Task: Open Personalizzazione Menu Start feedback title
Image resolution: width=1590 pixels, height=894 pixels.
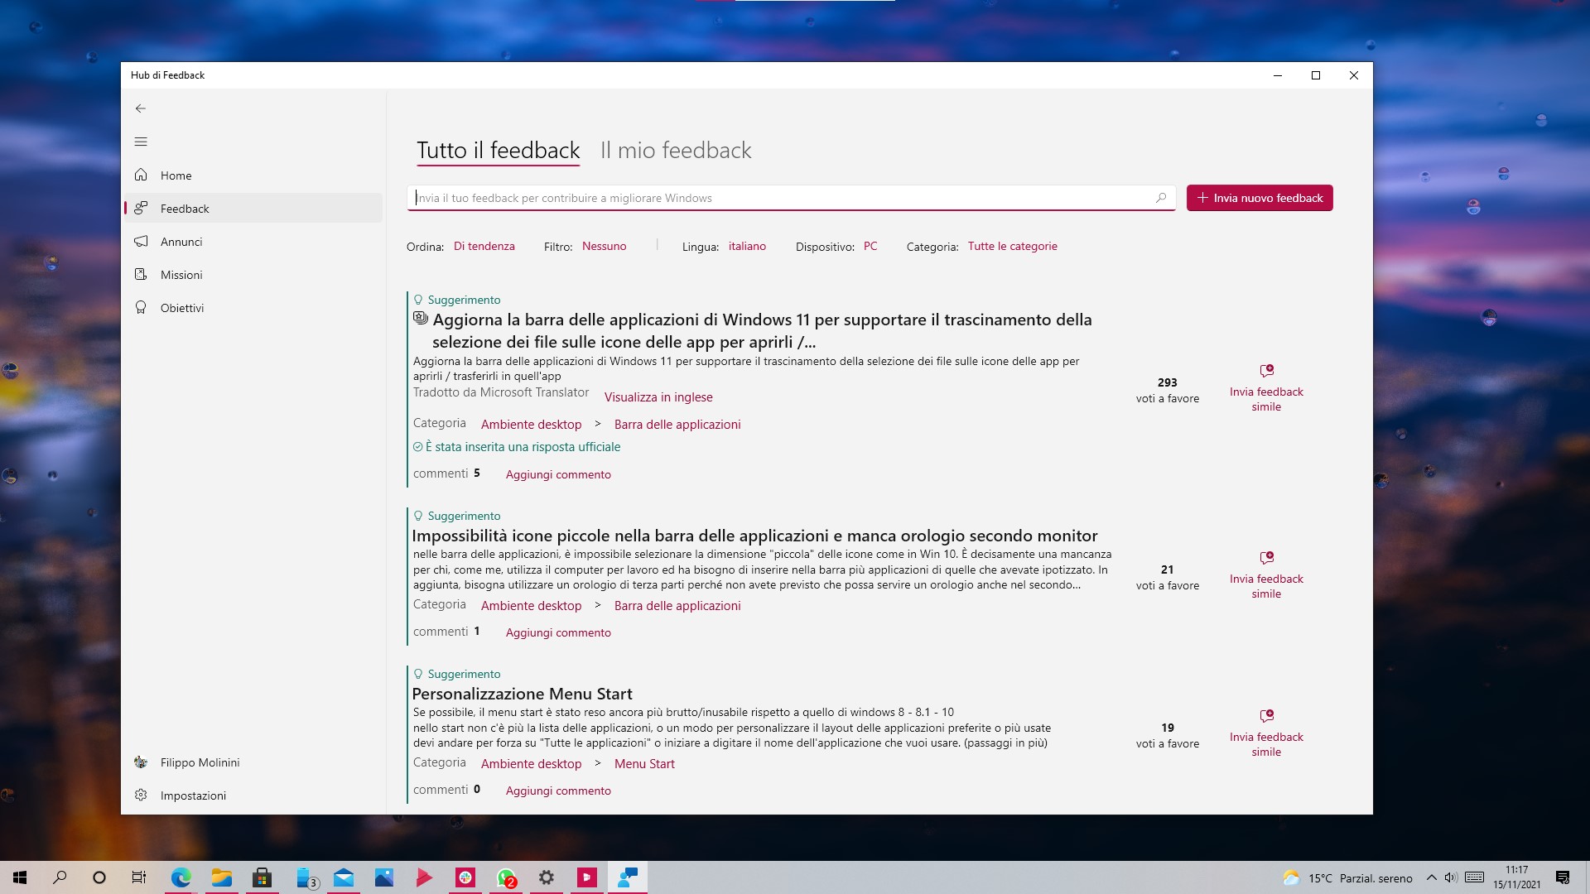Action: pyautogui.click(x=522, y=694)
